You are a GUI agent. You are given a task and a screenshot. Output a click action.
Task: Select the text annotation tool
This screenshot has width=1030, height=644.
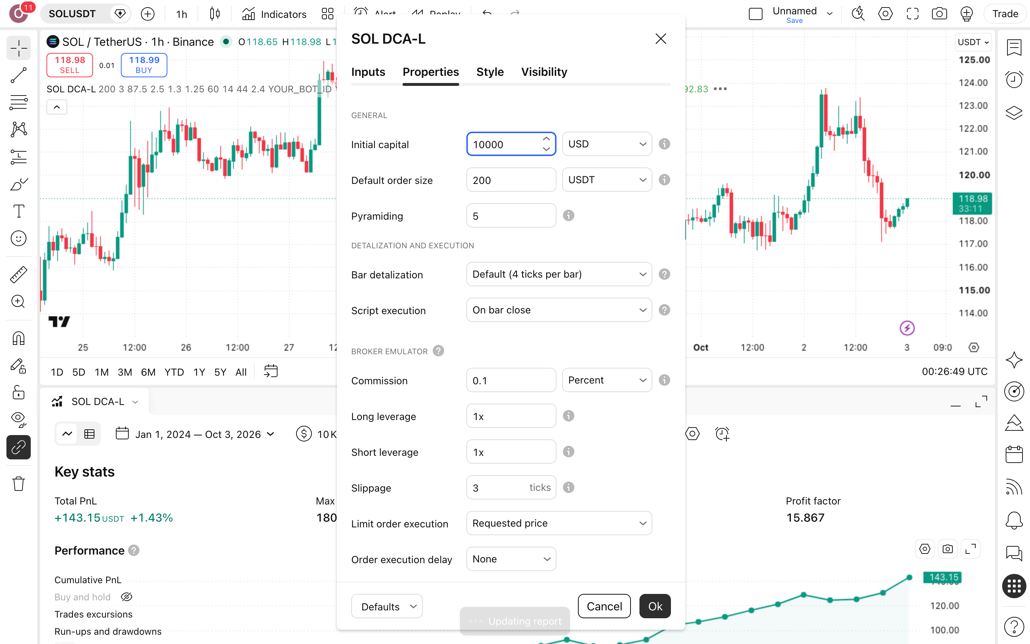[19, 211]
